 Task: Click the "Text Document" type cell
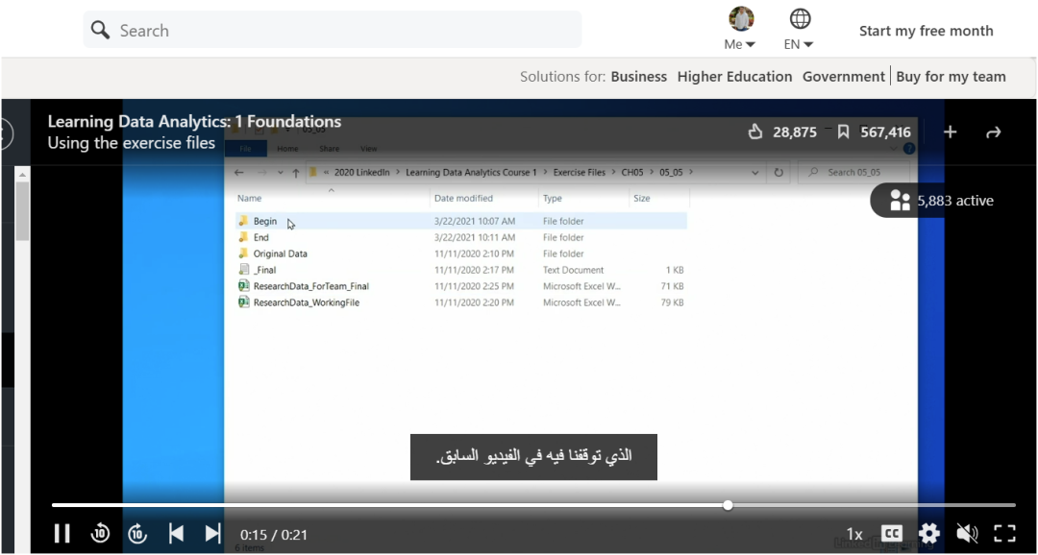point(573,270)
